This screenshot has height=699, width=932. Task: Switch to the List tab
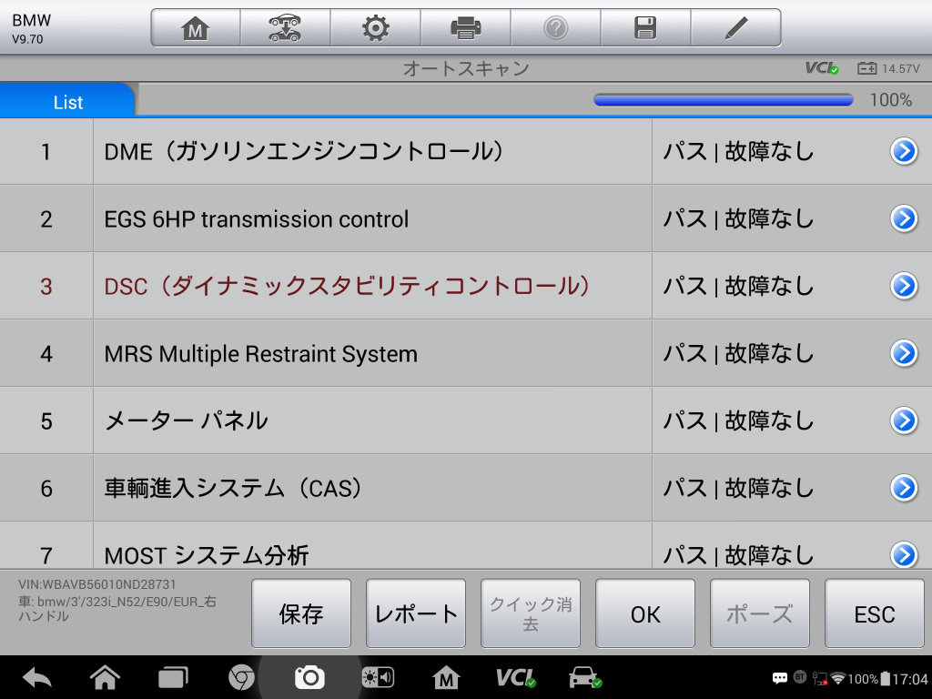coord(67,102)
